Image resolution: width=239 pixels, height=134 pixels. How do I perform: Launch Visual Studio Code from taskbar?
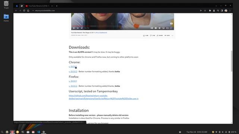[38, 132]
